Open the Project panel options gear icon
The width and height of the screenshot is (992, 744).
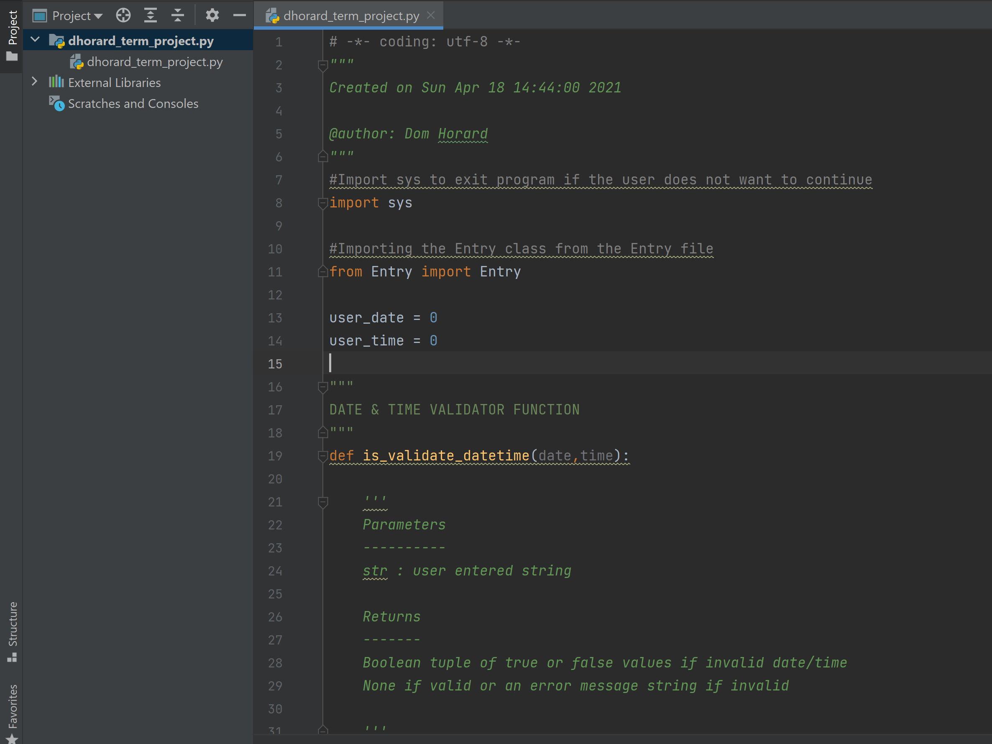pyautogui.click(x=212, y=15)
